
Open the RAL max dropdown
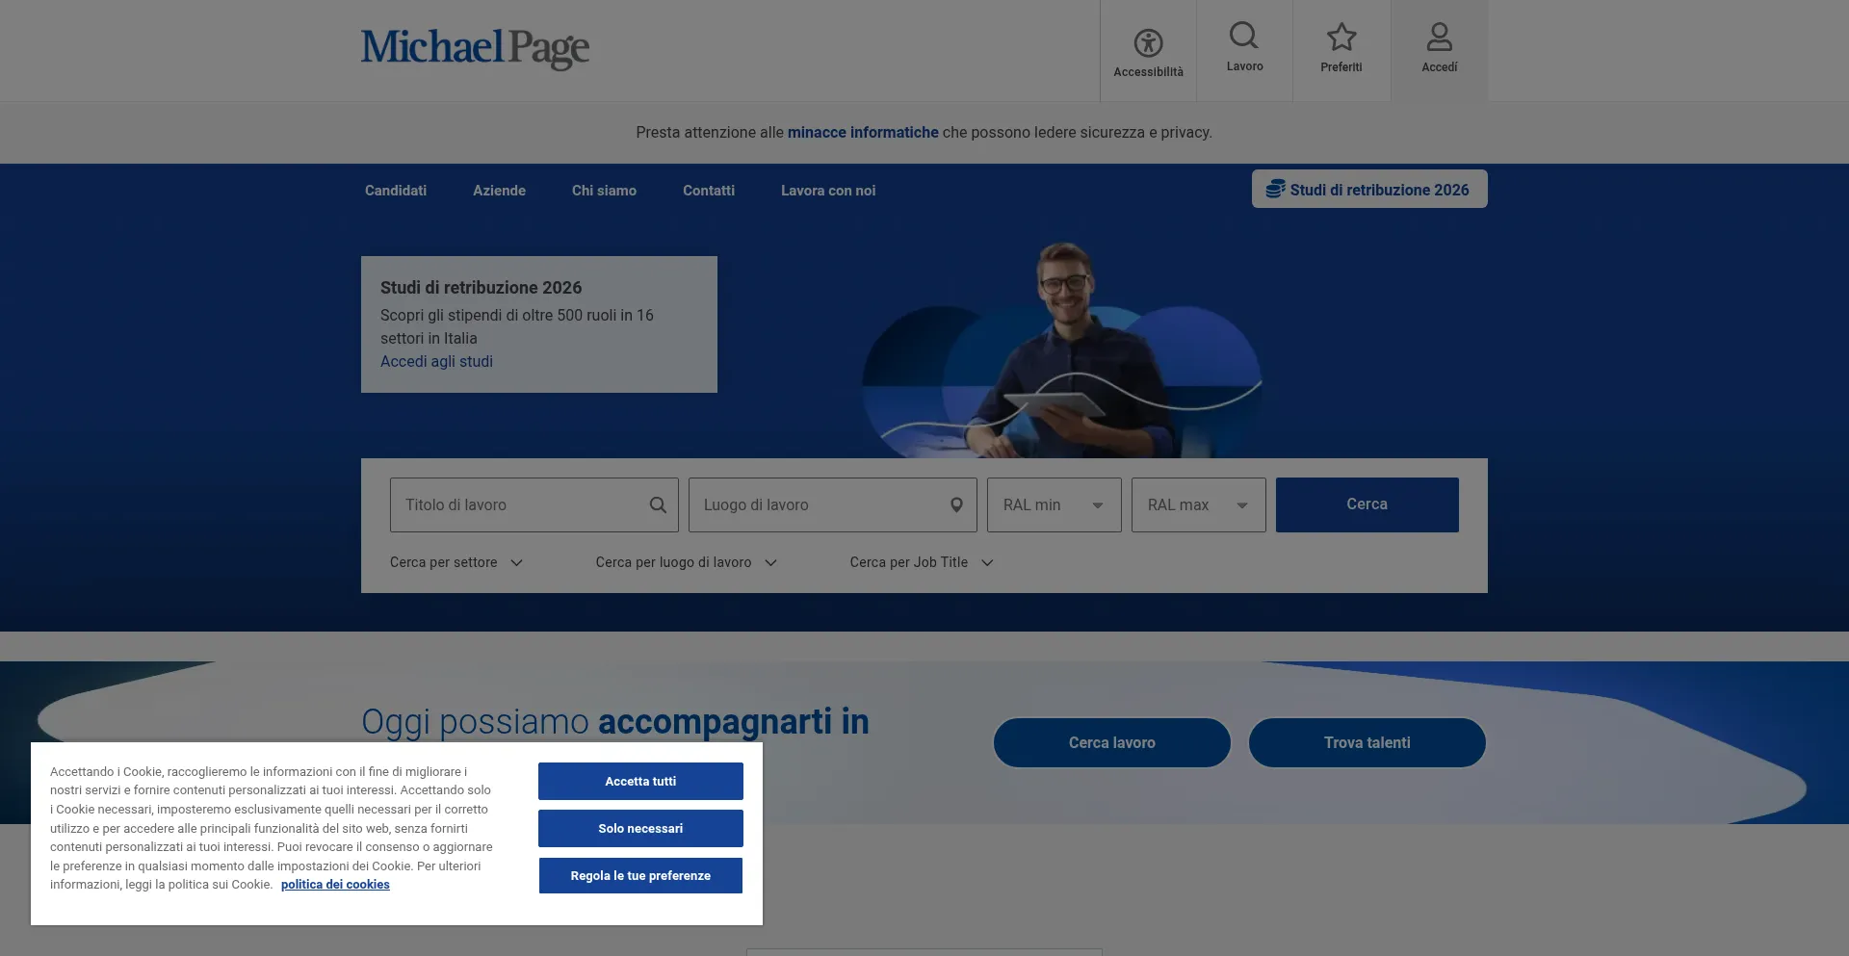tap(1198, 505)
